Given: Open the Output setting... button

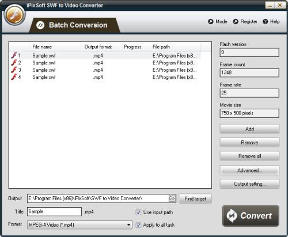Looking at the screenshot, I should tap(249, 184).
